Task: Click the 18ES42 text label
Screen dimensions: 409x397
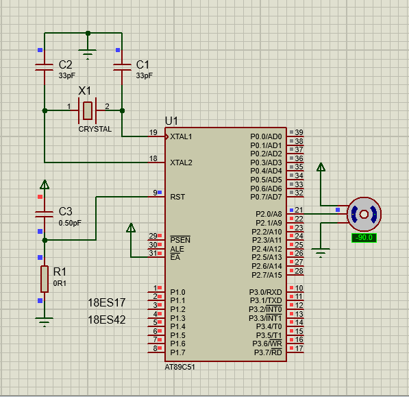Action: (x=106, y=320)
